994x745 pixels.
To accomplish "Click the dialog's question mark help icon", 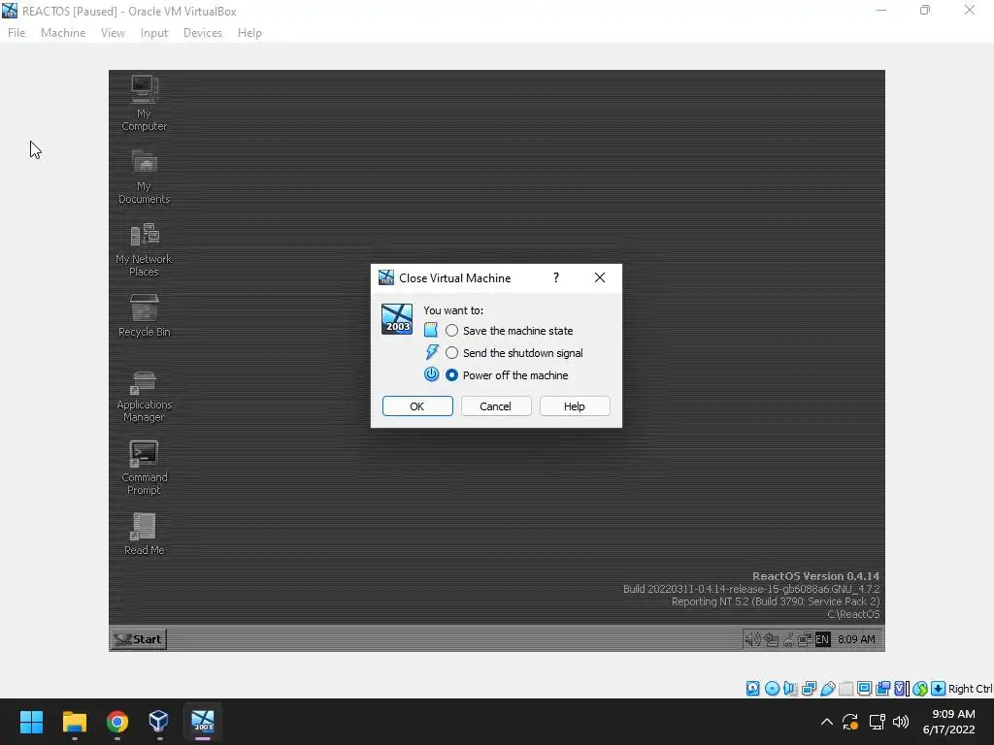I will click(x=556, y=277).
